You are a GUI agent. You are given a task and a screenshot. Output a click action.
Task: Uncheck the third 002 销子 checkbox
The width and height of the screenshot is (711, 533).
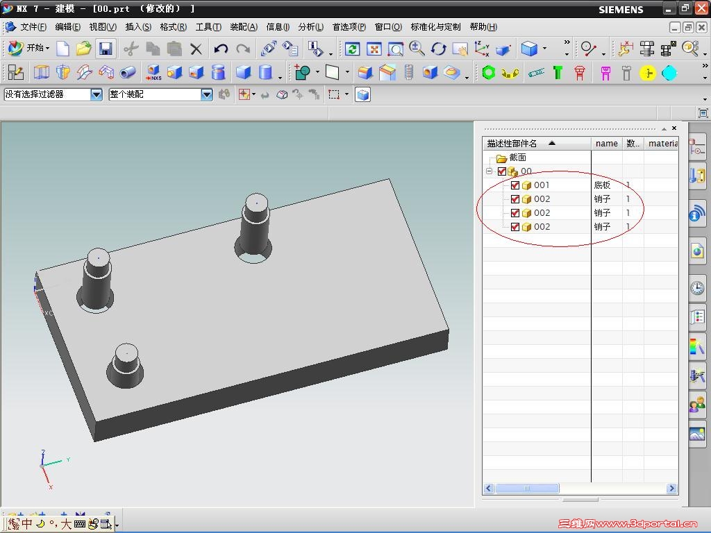coord(515,227)
